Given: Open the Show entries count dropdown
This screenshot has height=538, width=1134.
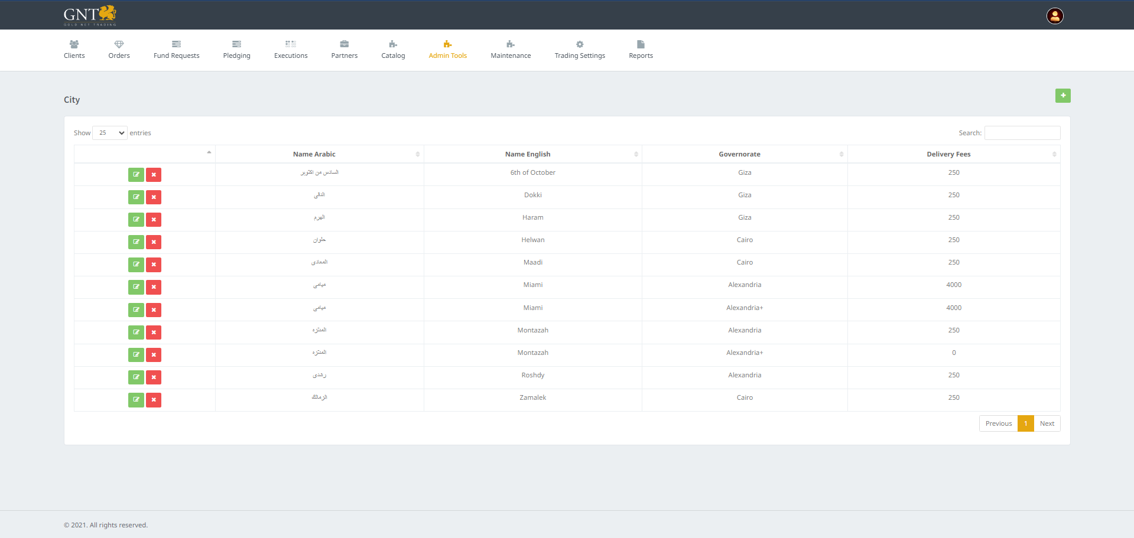Looking at the screenshot, I should coord(110,133).
